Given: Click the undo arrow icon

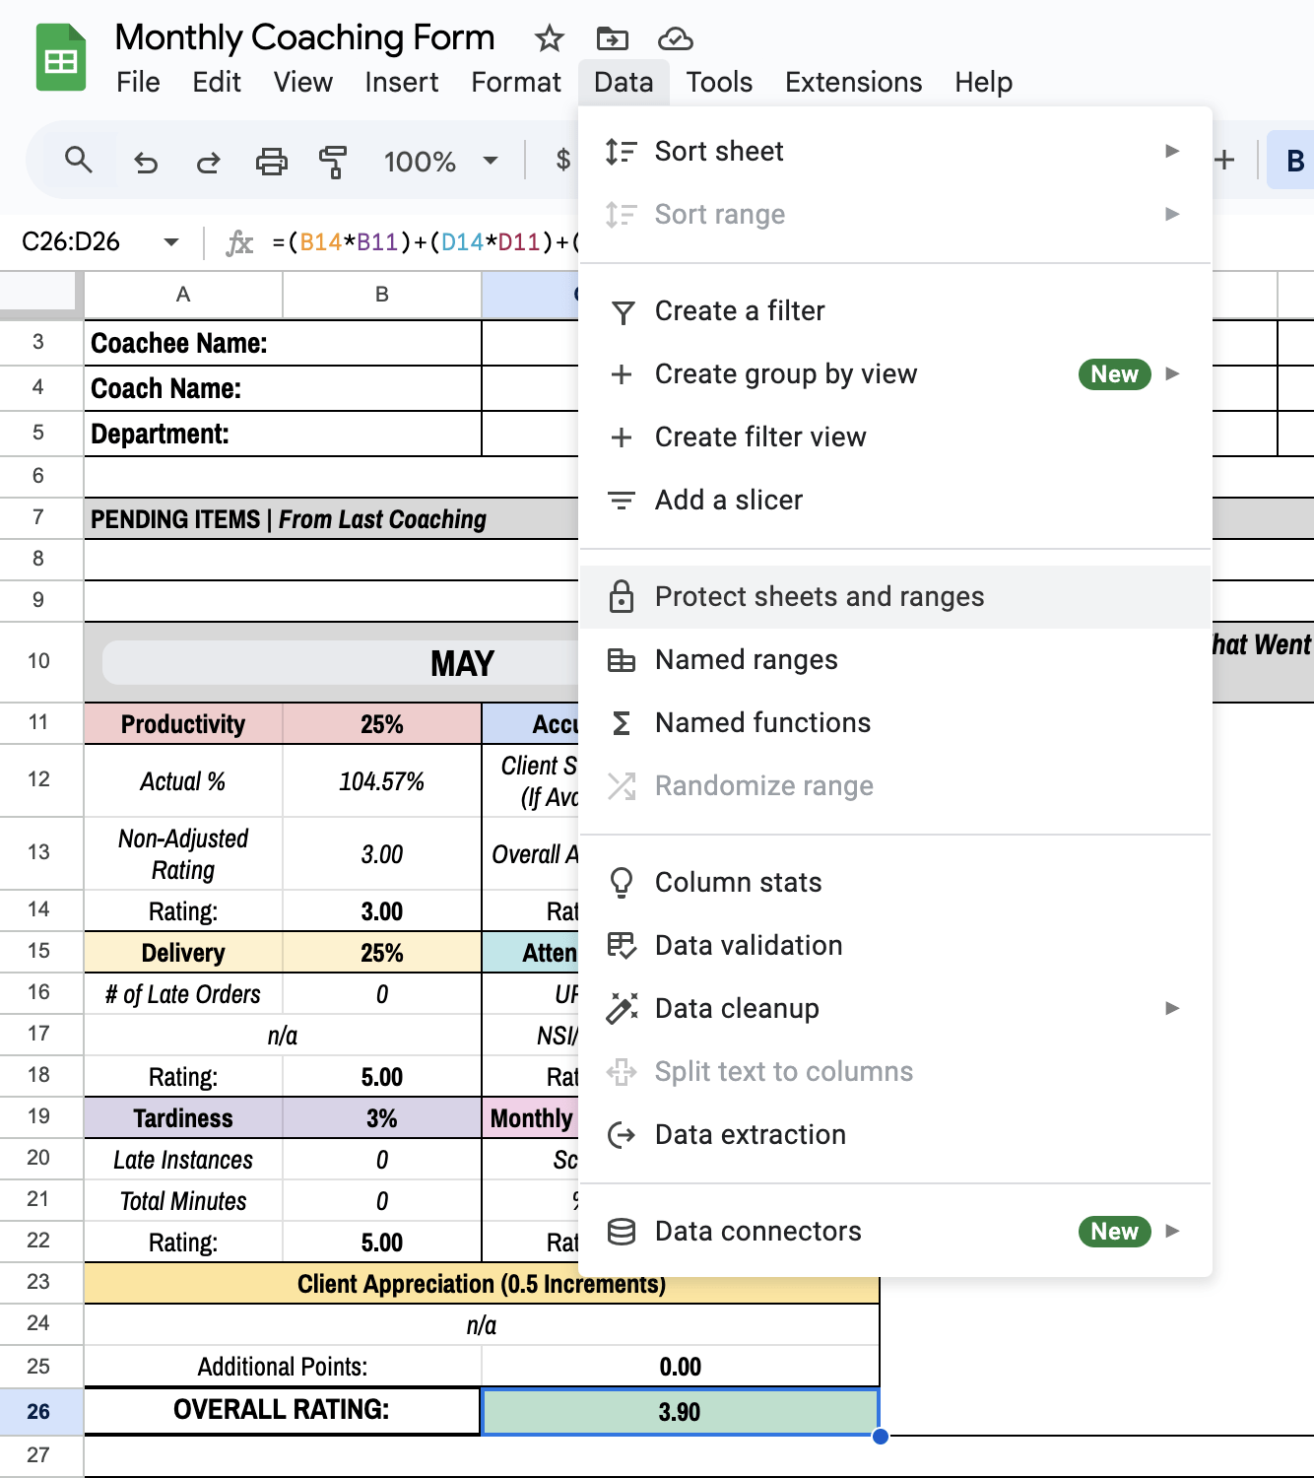Looking at the screenshot, I should 146,162.
